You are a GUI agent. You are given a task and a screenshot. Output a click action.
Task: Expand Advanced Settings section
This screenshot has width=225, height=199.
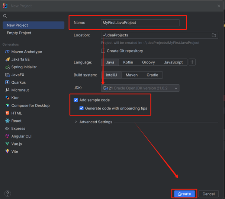[76, 122]
